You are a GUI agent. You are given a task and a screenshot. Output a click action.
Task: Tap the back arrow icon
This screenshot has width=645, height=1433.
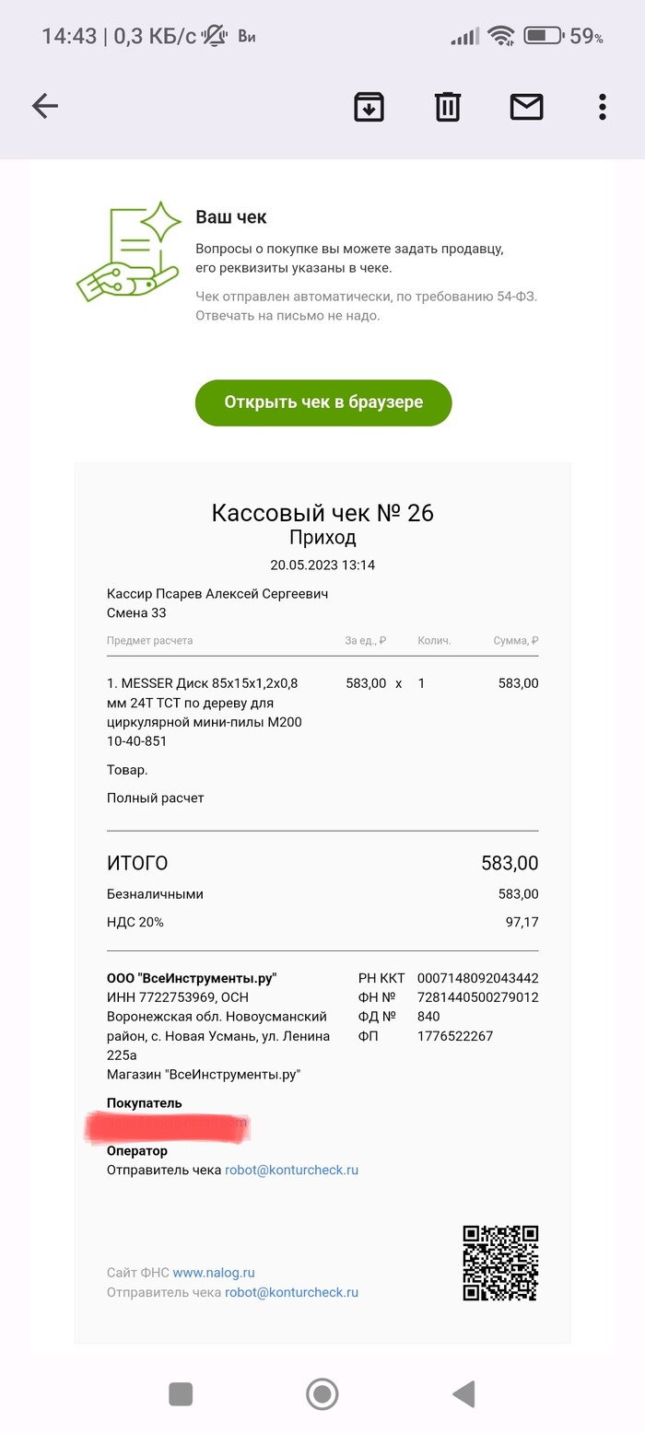click(x=44, y=107)
